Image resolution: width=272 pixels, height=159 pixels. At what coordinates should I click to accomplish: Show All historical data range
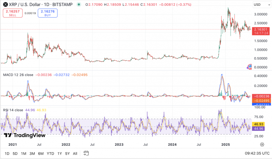[x=75, y=154]
